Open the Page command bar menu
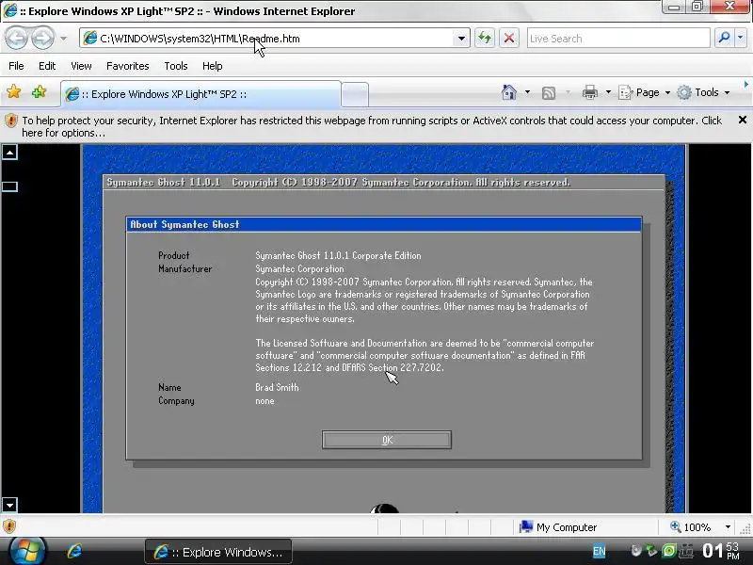 point(645,92)
